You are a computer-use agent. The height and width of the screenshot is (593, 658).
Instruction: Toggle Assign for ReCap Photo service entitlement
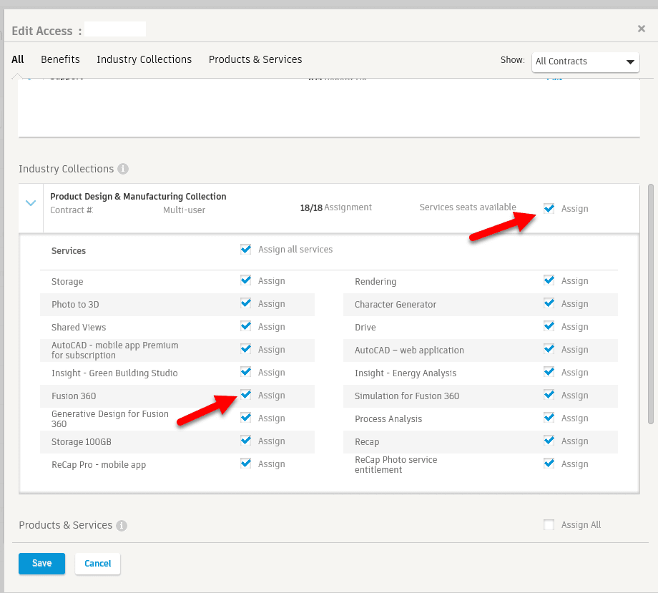[549, 464]
